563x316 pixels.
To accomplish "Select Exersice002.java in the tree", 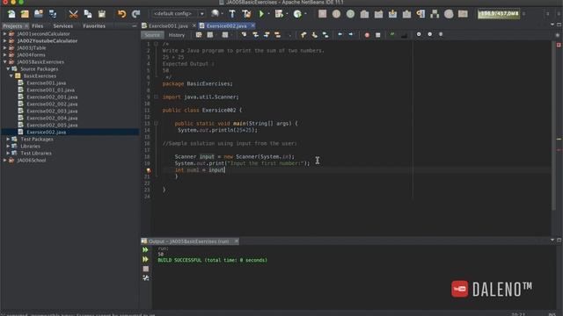I will (x=47, y=133).
